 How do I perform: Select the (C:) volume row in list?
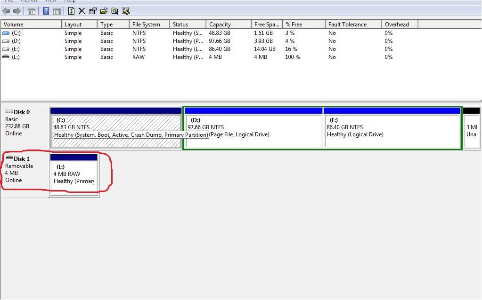[16, 33]
